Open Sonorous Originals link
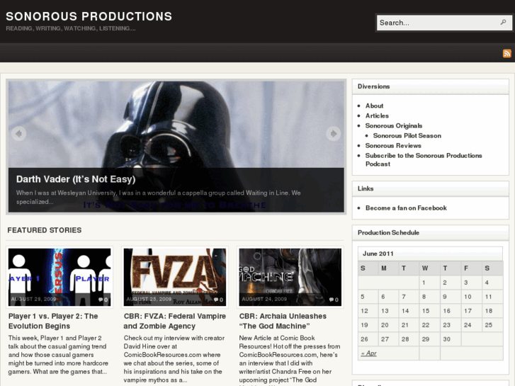Screen dimensions: 515x386 (394, 126)
